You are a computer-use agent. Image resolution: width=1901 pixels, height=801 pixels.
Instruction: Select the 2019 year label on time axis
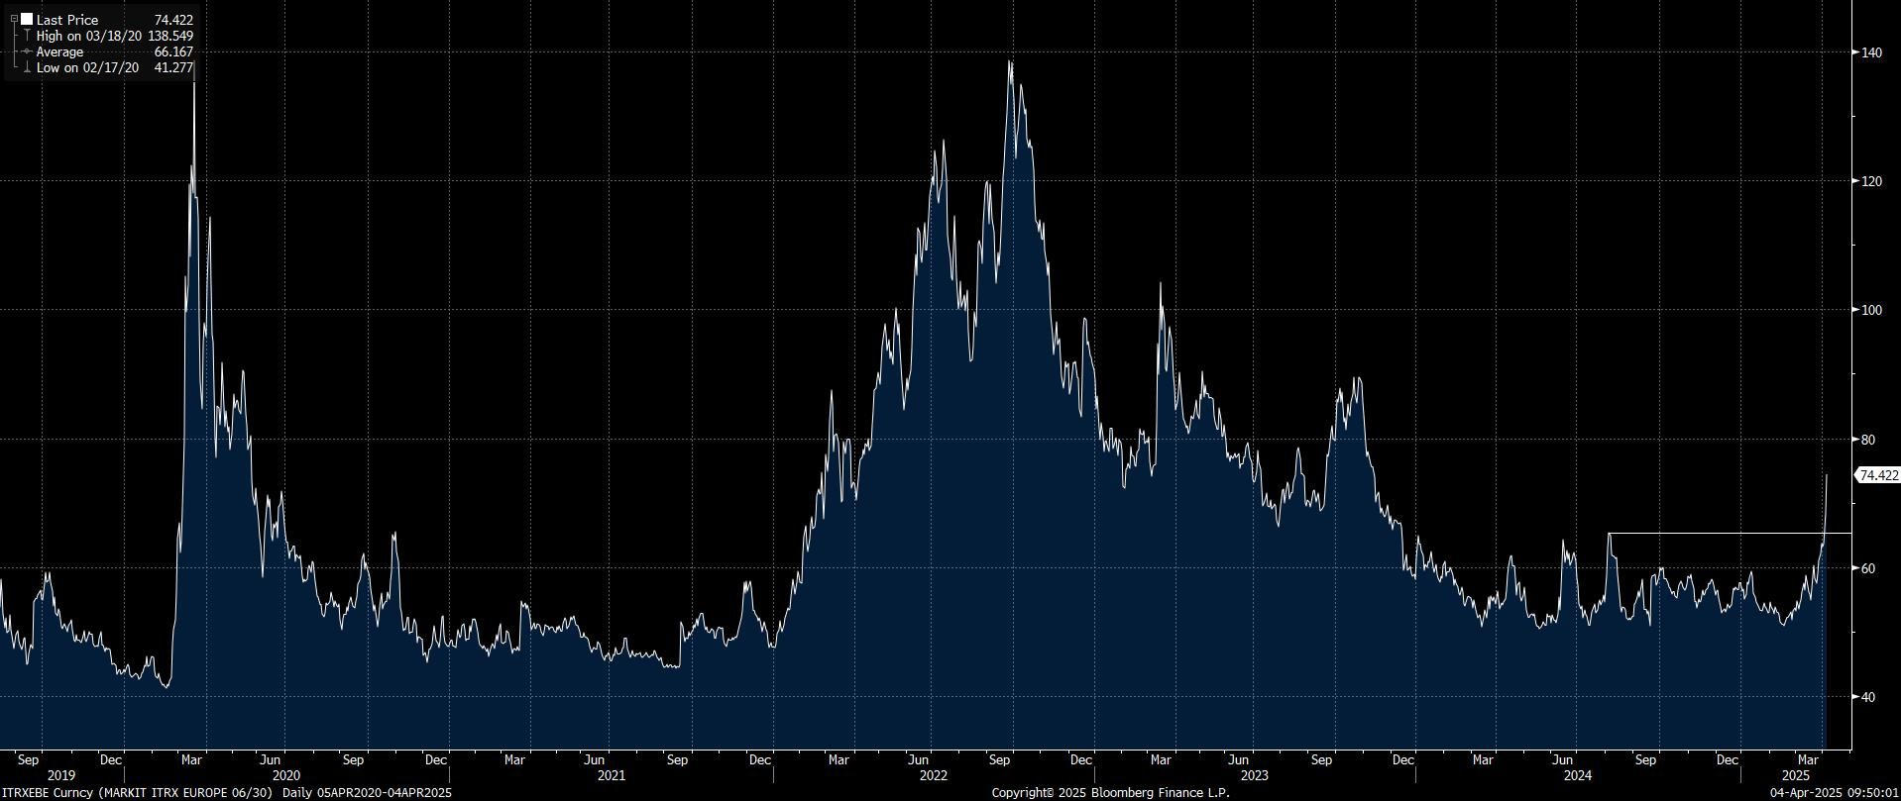pos(61,775)
